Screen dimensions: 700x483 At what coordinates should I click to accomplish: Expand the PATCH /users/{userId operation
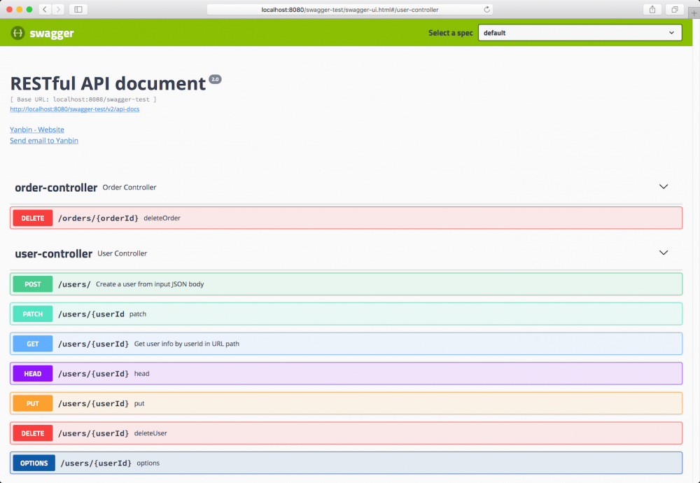[346, 314]
